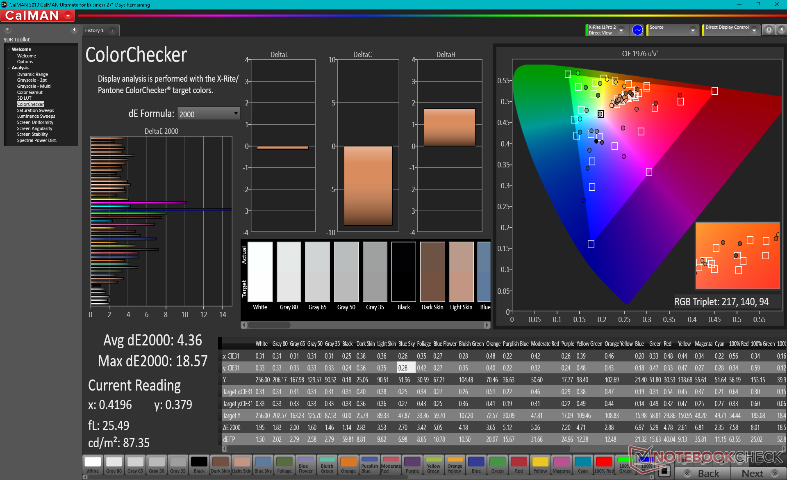Open Grayscale - Multi in Analysis list
The width and height of the screenshot is (787, 480).
34,86
